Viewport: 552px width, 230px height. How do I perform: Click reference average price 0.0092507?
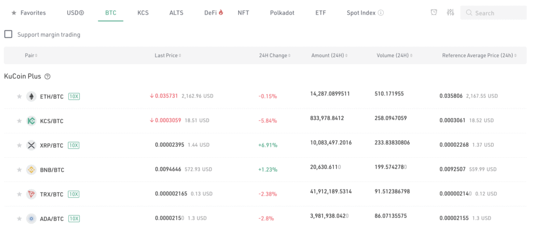451,170
